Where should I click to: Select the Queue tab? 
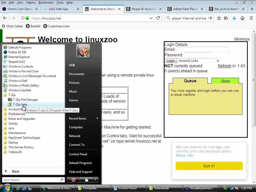coord(190,81)
